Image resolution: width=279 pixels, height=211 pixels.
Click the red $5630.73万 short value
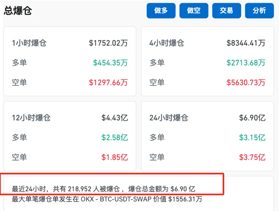tap(246, 82)
